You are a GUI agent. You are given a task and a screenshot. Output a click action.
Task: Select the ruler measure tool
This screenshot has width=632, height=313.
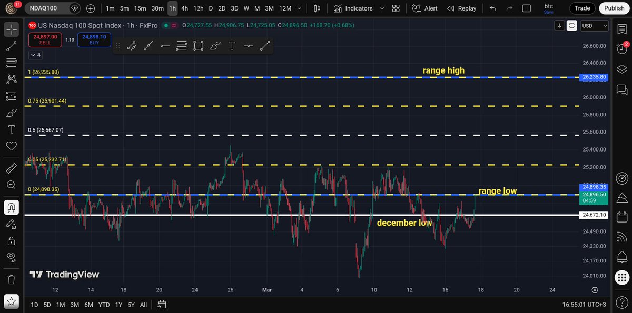click(x=11, y=168)
